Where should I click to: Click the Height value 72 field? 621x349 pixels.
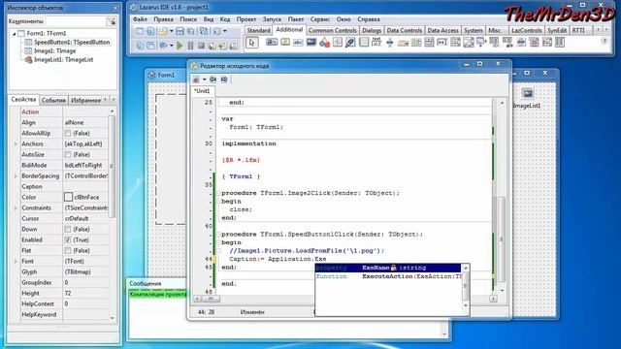coord(85,293)
